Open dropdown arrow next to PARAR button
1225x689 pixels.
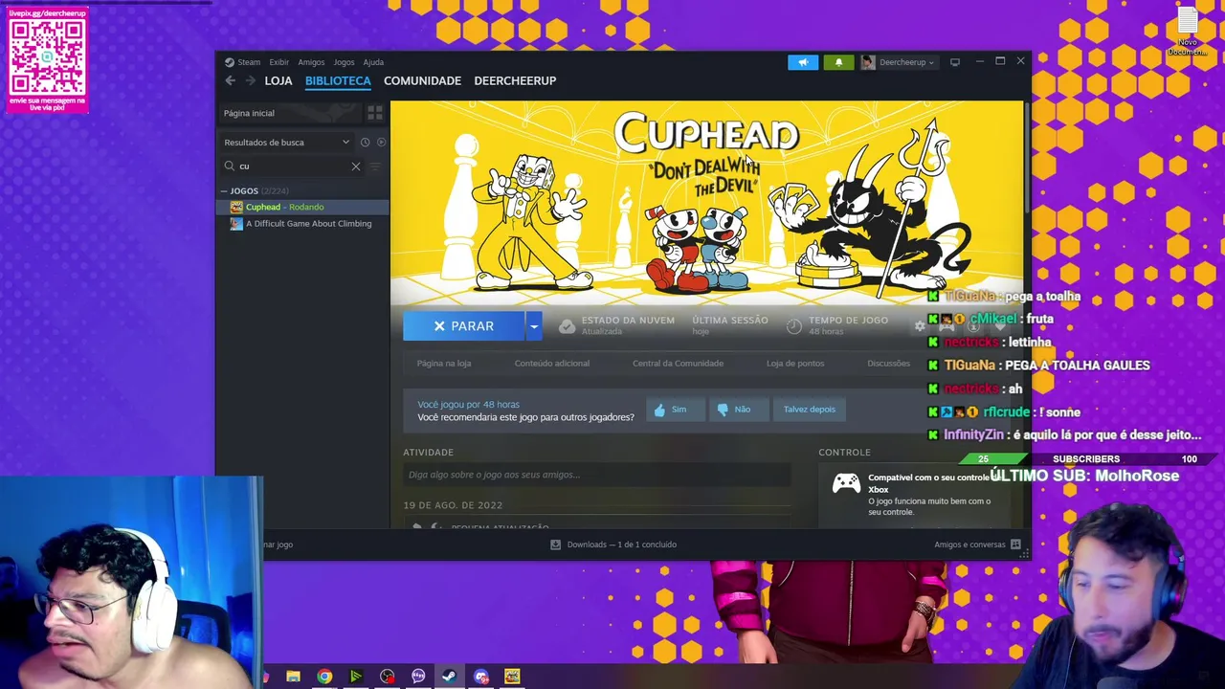[x=534, y=326]
